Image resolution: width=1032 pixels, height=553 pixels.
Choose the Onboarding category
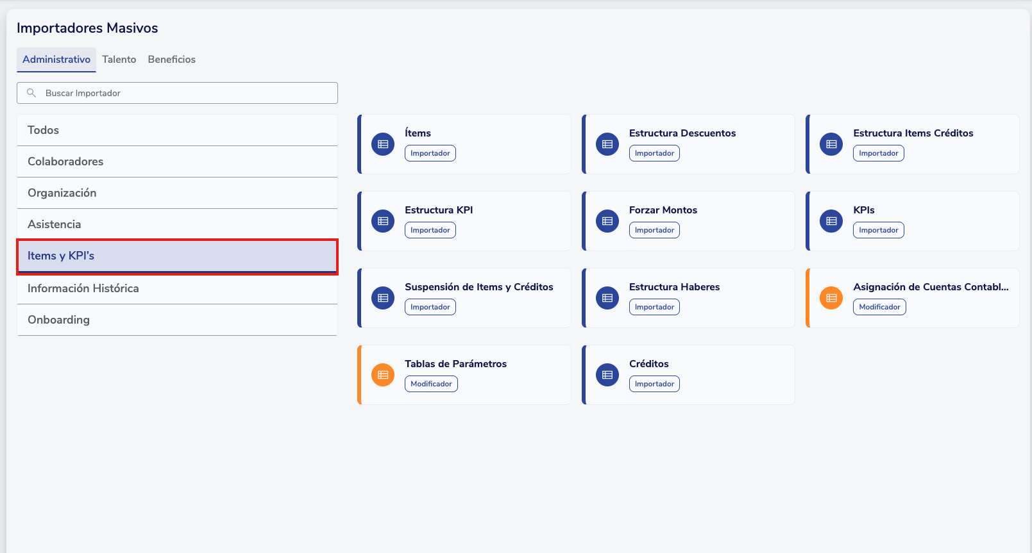(177, 320)
